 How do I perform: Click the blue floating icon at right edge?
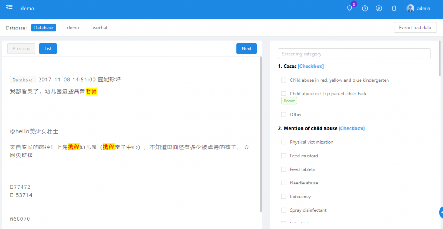point(440,212)
